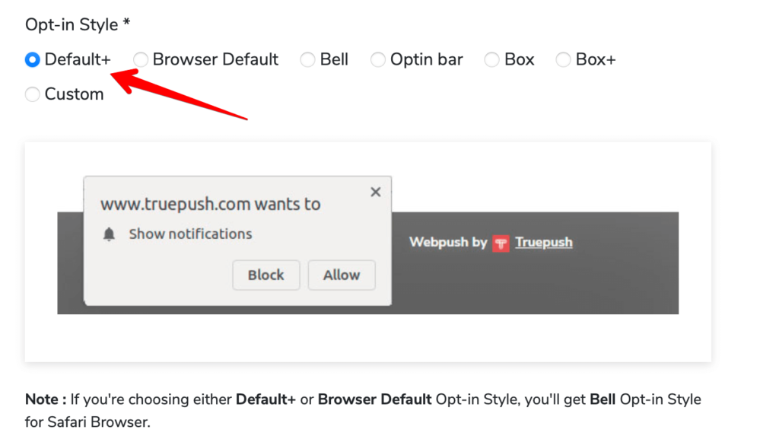Select the Browser Default radio button
The width and height of the screenshot is (779, 439).
(140, 59)
